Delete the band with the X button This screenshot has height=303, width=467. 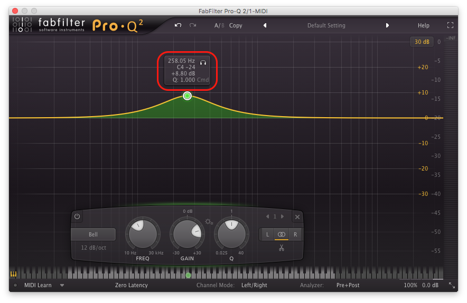click(297, 217)
